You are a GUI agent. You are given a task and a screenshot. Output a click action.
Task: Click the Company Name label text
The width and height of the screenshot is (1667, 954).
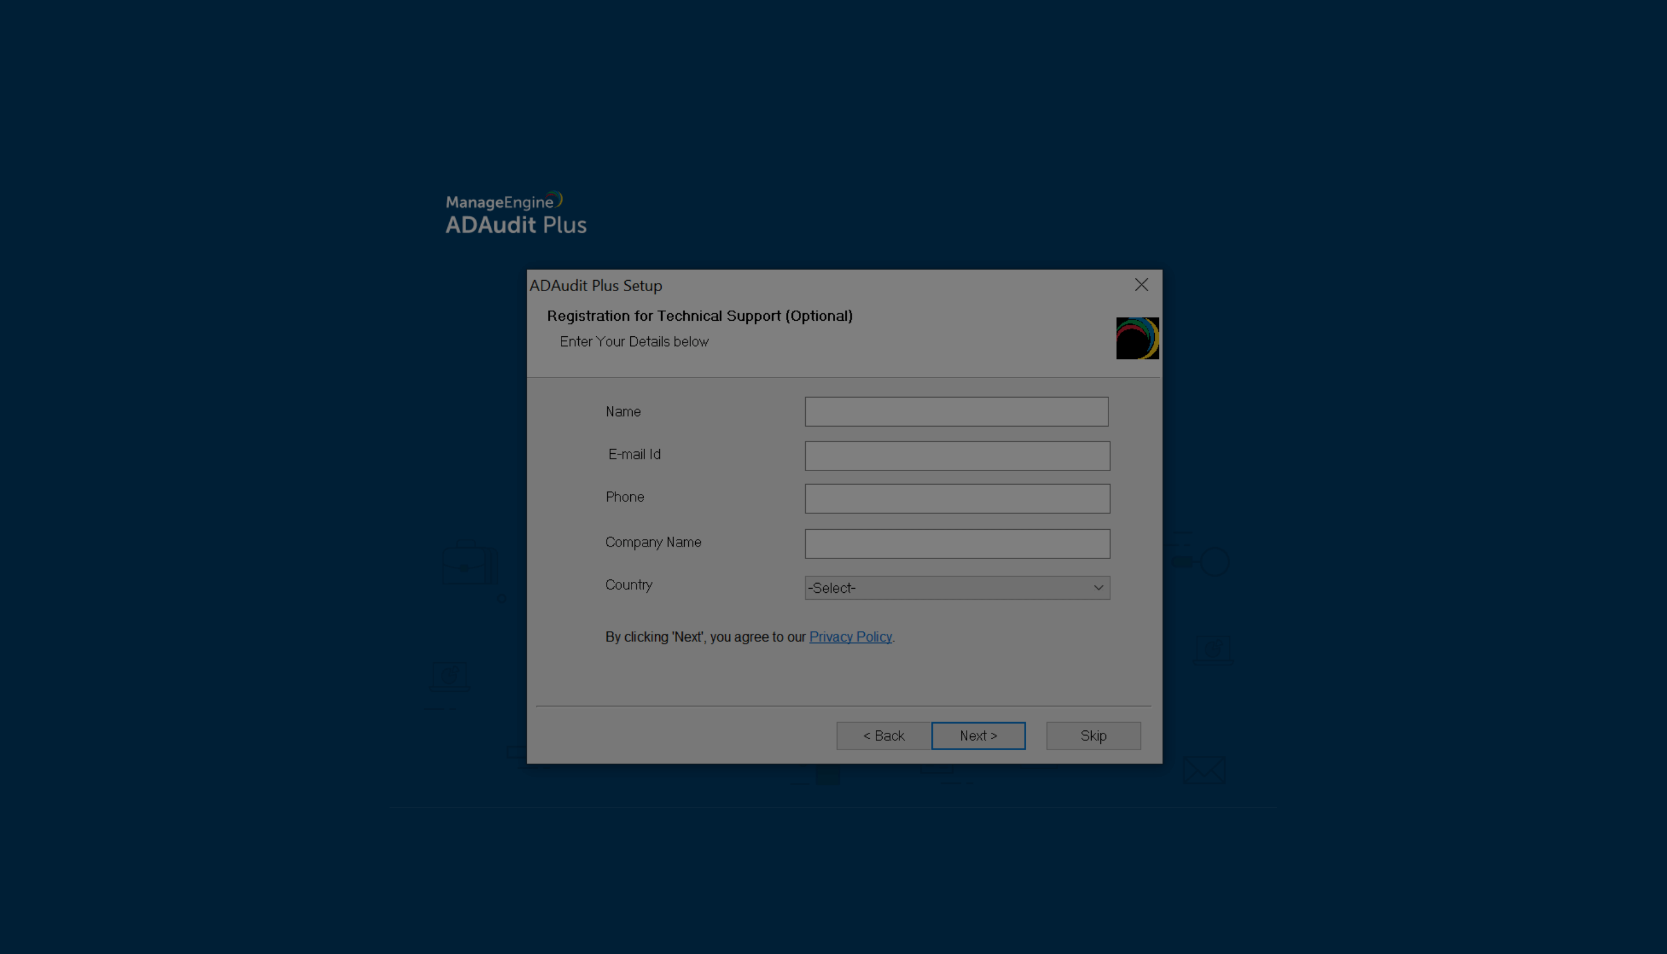coord(652,542)
